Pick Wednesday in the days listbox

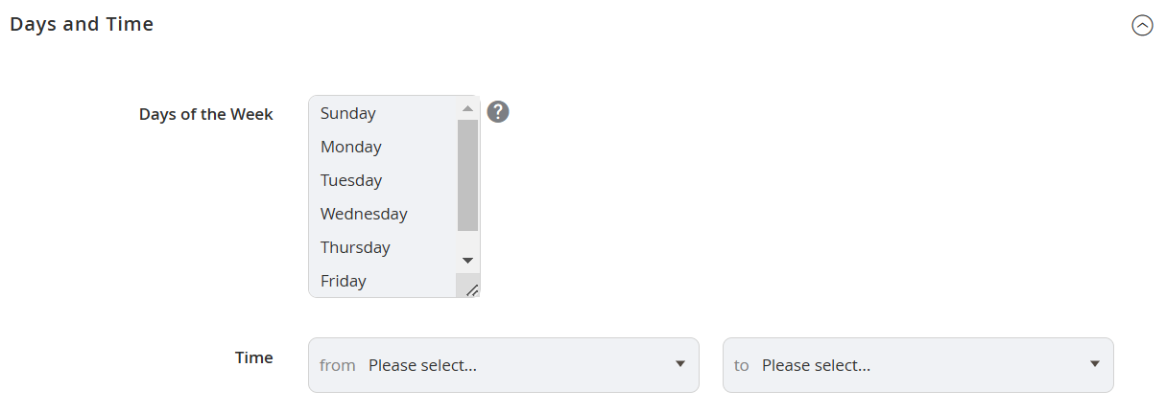[x=383, y=214]
